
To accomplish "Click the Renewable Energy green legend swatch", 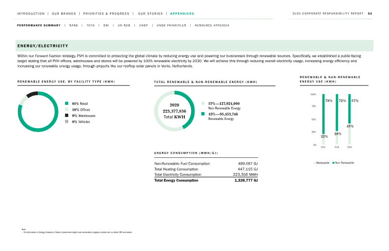I will coord(203,114).
